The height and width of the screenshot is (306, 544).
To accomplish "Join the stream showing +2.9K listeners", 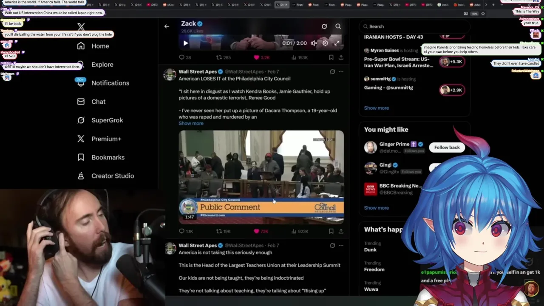I will pos(452,90).
